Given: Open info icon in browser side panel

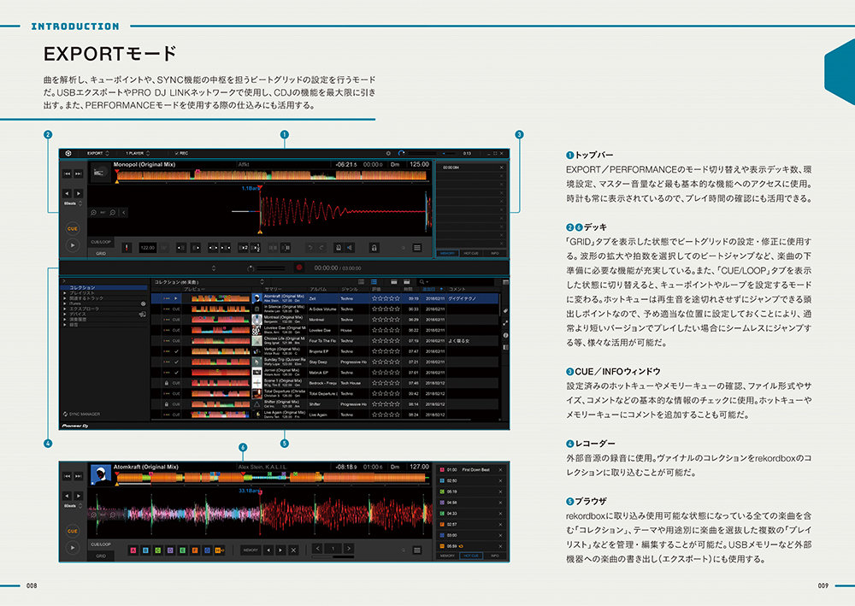Looking at the screenshot, I should 505,335.
